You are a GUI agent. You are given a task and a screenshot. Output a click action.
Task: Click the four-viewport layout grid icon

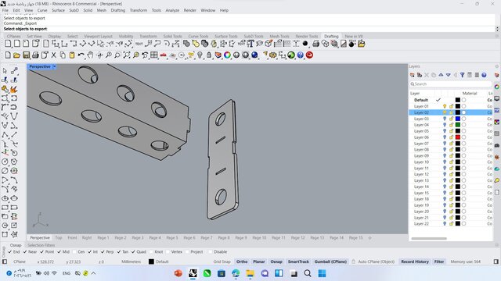(154, 55)
